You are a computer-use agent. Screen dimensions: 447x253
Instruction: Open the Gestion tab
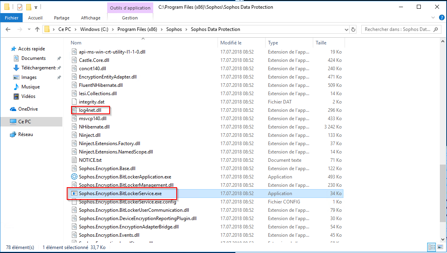pos(130,18)
